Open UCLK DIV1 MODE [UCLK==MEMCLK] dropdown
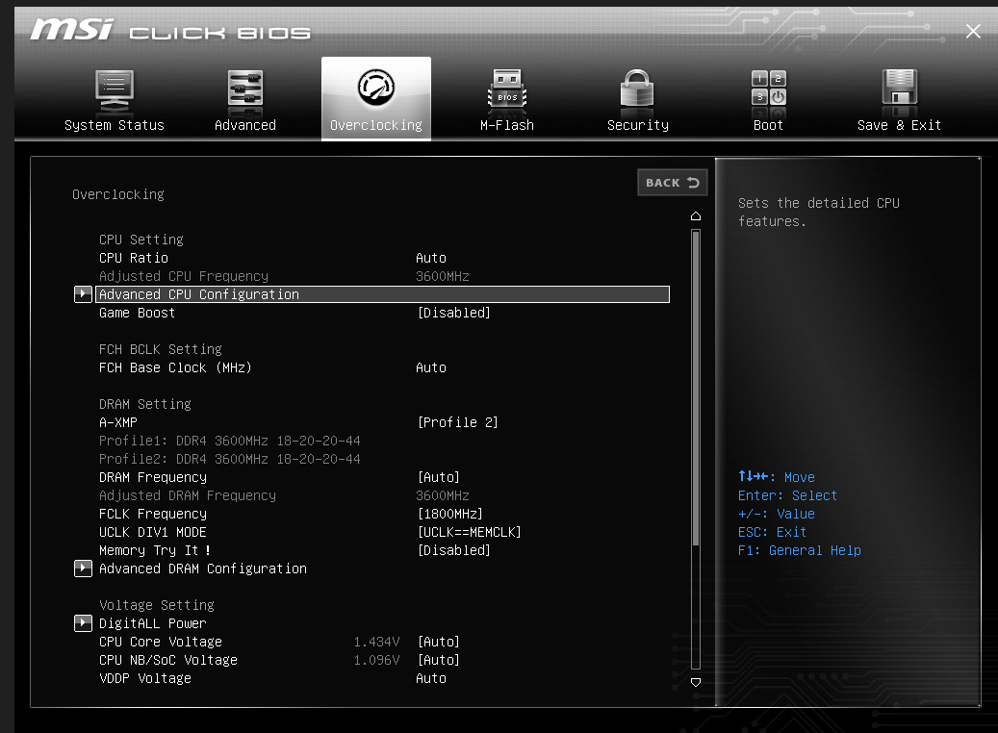The image size is (998, 733). tap(469, 532)
